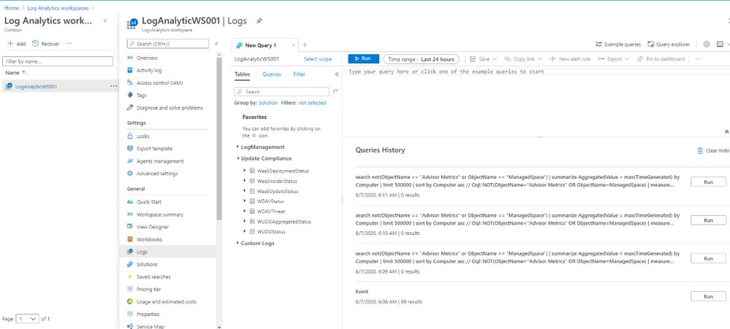The image size is (730, 329).
Task: Expand the Custom Logs group
Action: pyautogui.click(x=237, y=243)
